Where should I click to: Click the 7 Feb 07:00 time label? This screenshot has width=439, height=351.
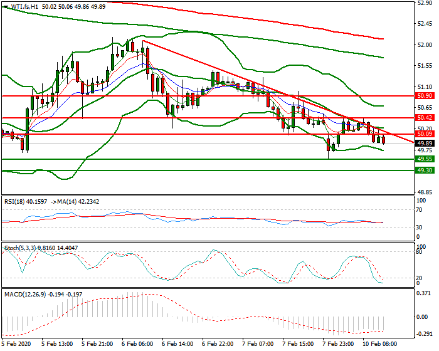[x=258, y=343]
